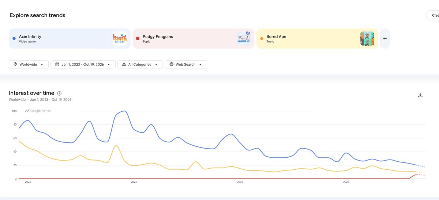Click the Video game subtitle under Axie Infinity
The image size is (439, 200).
[27, 42]
